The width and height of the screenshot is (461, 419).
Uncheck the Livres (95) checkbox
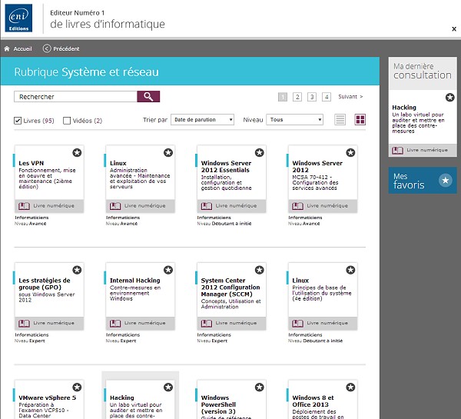click(18, 121)
